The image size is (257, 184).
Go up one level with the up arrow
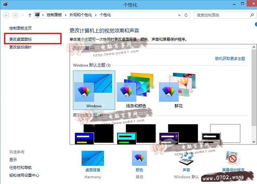30,15
